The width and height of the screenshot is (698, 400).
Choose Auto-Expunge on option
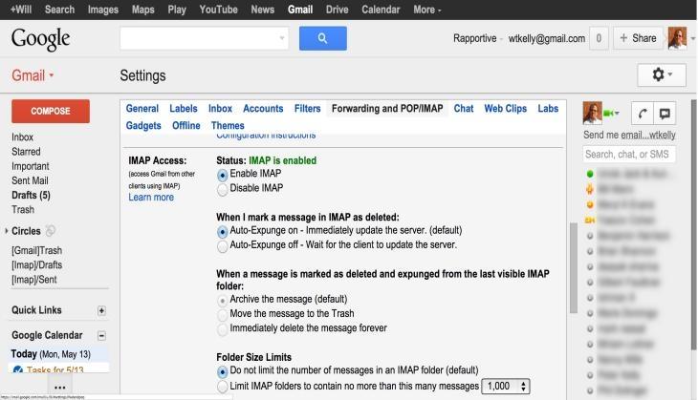pos(222,232)
